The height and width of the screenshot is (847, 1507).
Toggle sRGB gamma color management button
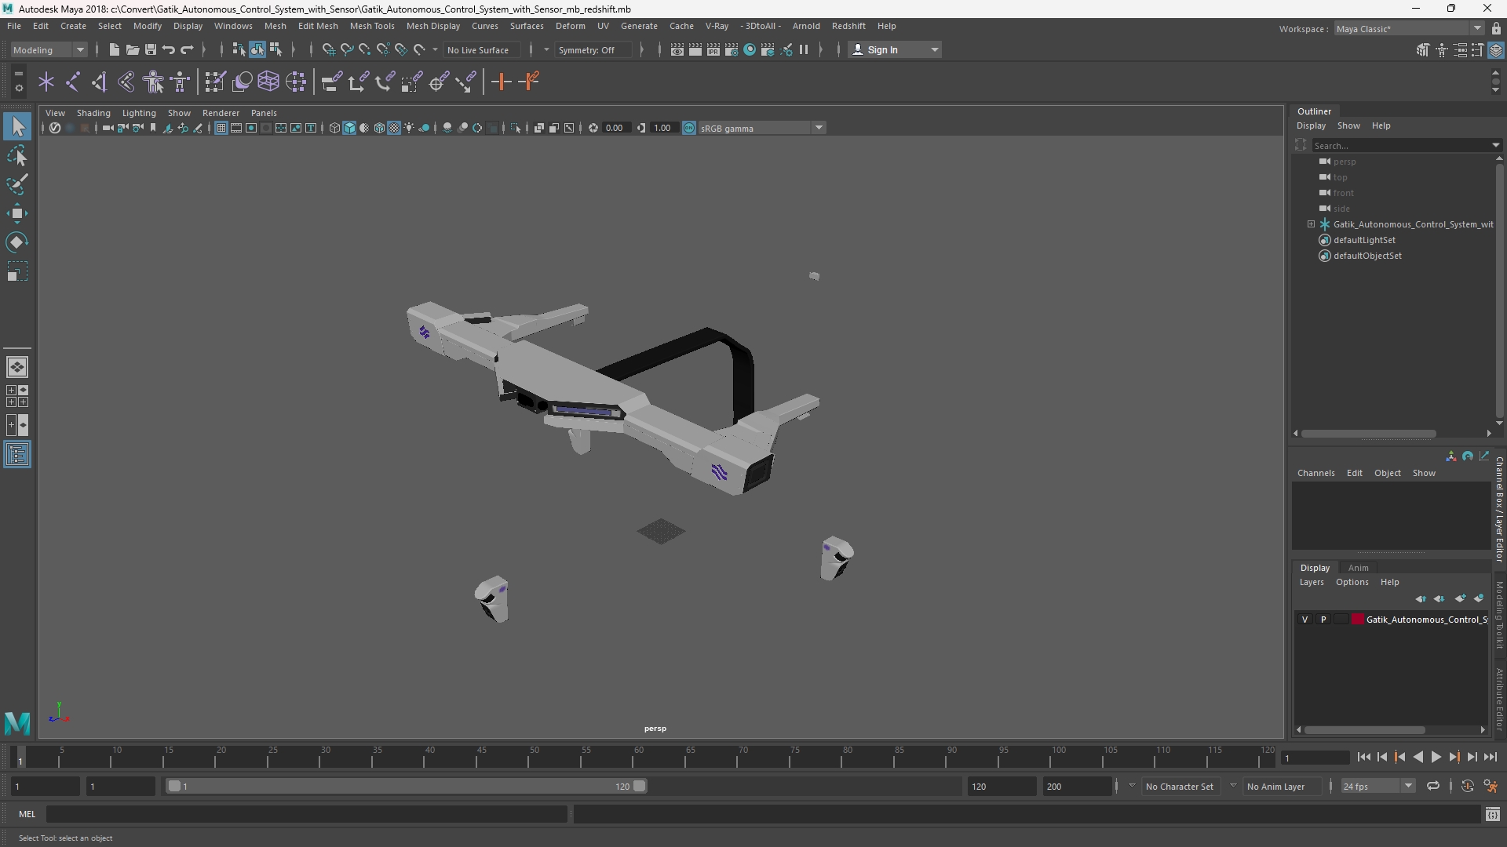pyautogui.click(x=689, y=128)
